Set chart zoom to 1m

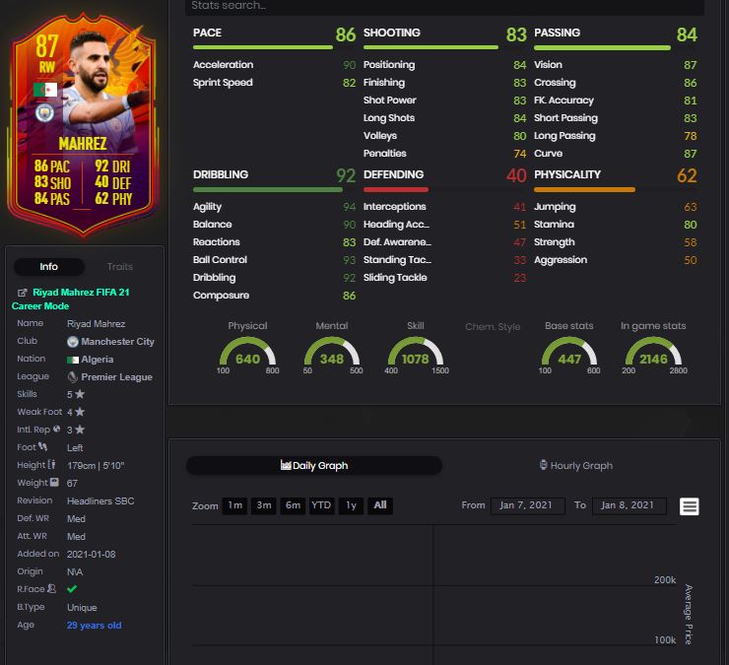234,505
